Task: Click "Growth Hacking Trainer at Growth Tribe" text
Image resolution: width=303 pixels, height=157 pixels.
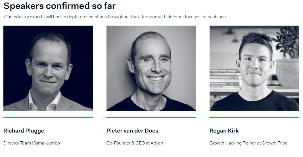Action: click(248, 143)
